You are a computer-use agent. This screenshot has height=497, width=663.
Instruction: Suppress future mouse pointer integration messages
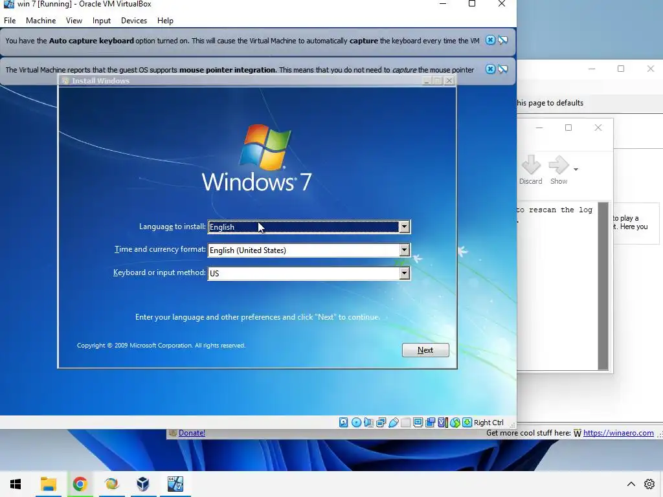[502, 69]
